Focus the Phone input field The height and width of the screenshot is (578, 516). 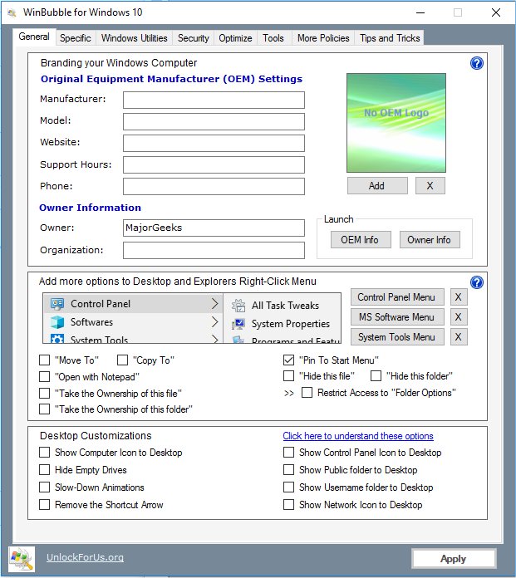tap(214, 186)
